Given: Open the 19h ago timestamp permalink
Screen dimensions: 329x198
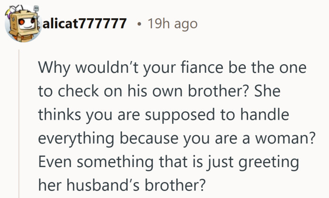Looking at the screenshot, I should point(172,24).
